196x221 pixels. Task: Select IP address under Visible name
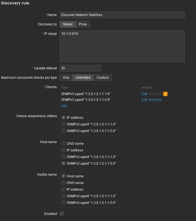pyautogui.click(x=63, y=190)
